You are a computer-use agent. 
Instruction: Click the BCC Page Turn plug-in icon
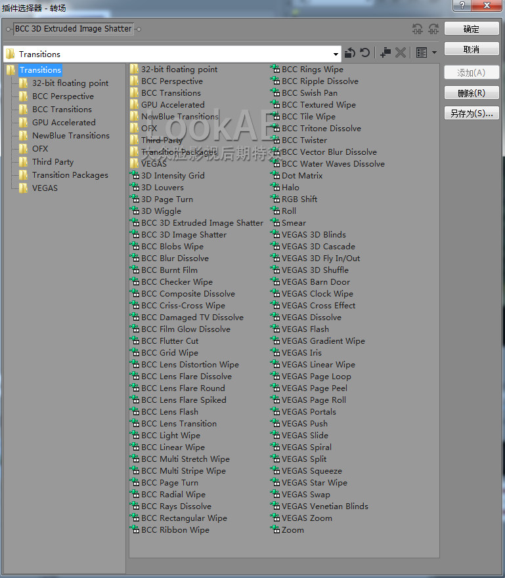[134, 482]
